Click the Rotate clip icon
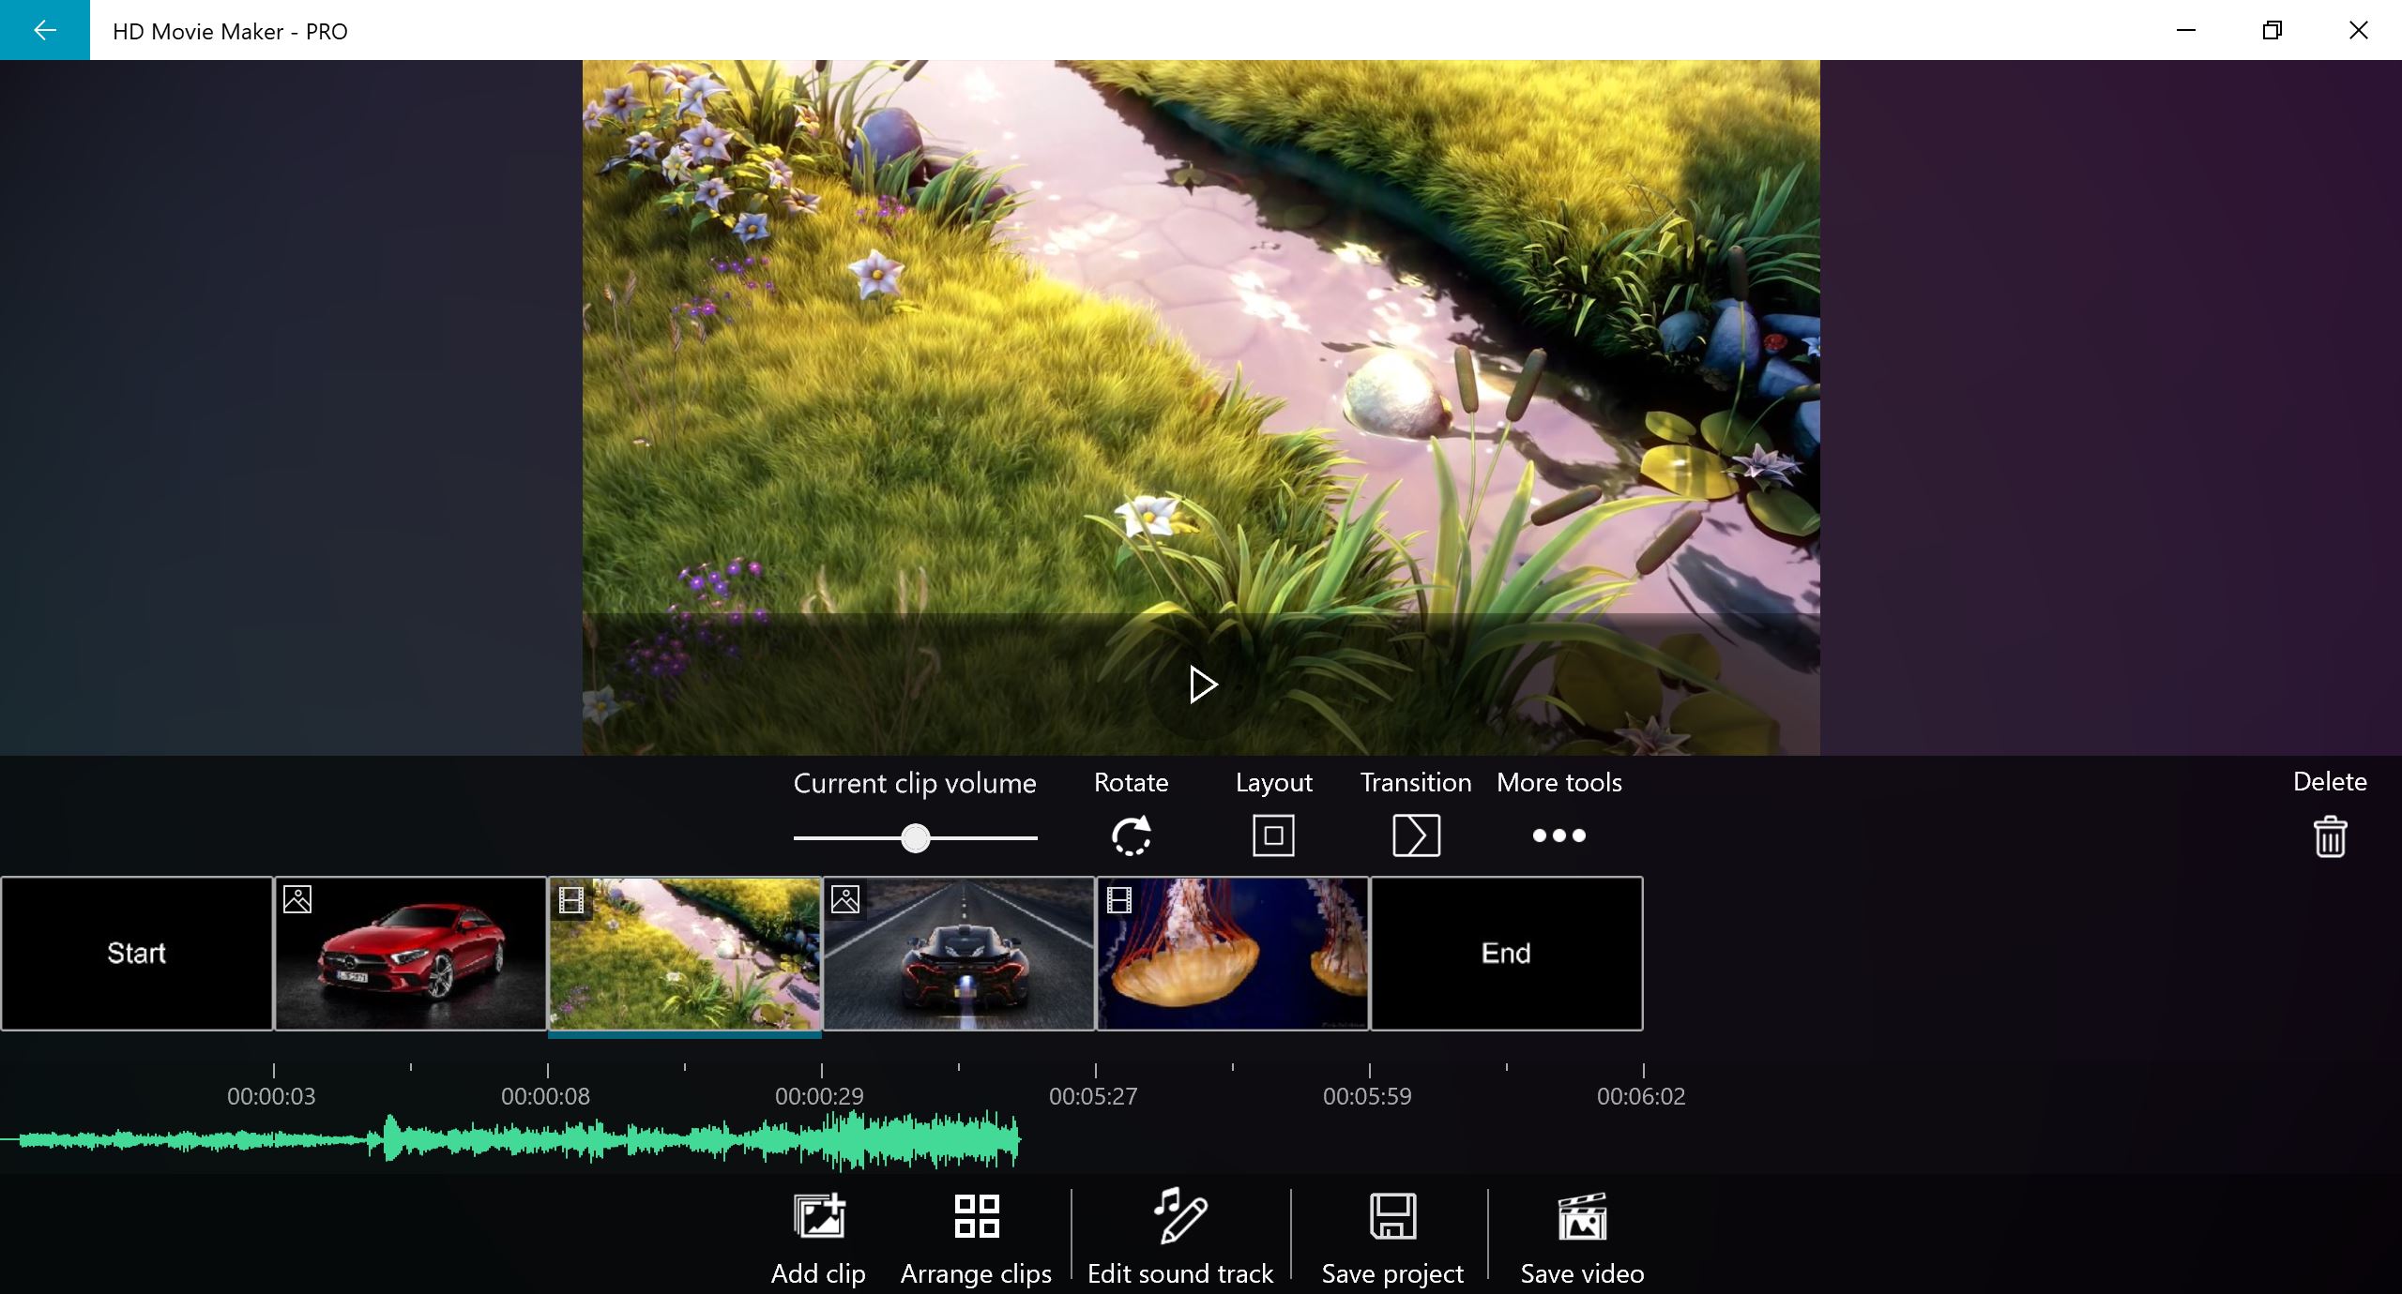This screenshot has width=2402, height=1294. pos(1132,835)
